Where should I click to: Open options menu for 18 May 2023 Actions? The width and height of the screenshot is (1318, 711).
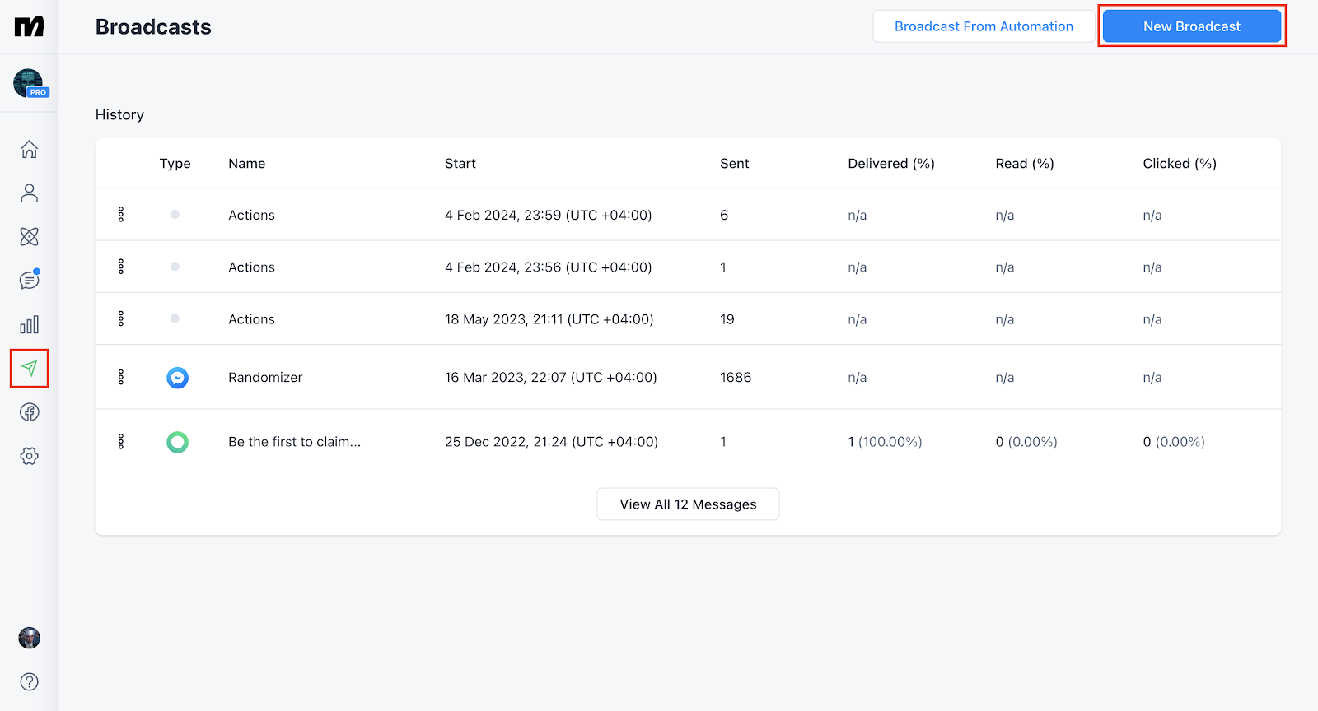coord(121,318)
